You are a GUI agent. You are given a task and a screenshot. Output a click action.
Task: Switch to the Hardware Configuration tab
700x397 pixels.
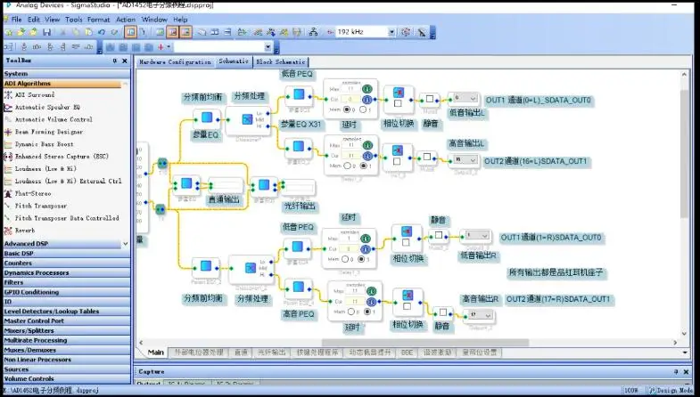[x=175, y=62]
